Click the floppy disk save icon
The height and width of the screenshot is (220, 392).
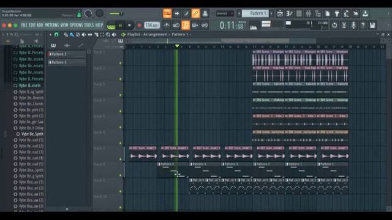click(x=372, y=25)
